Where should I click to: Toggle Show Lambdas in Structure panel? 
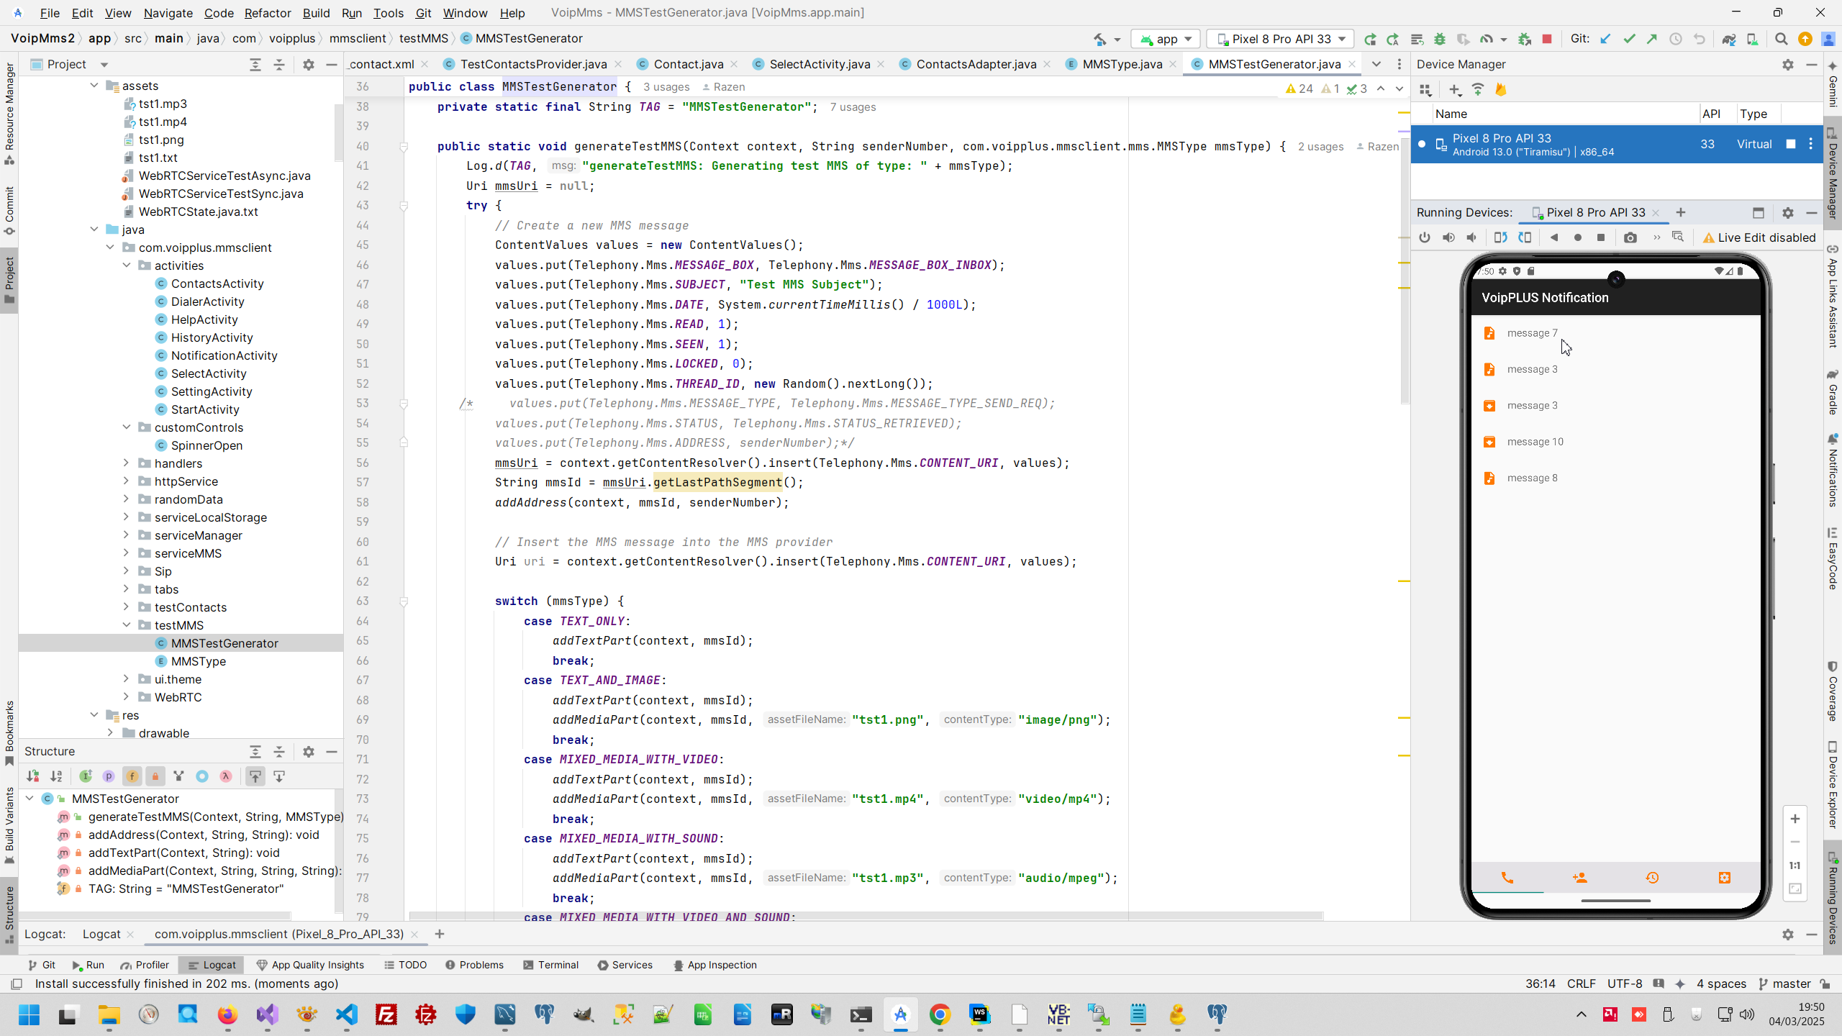coord(226,776)
